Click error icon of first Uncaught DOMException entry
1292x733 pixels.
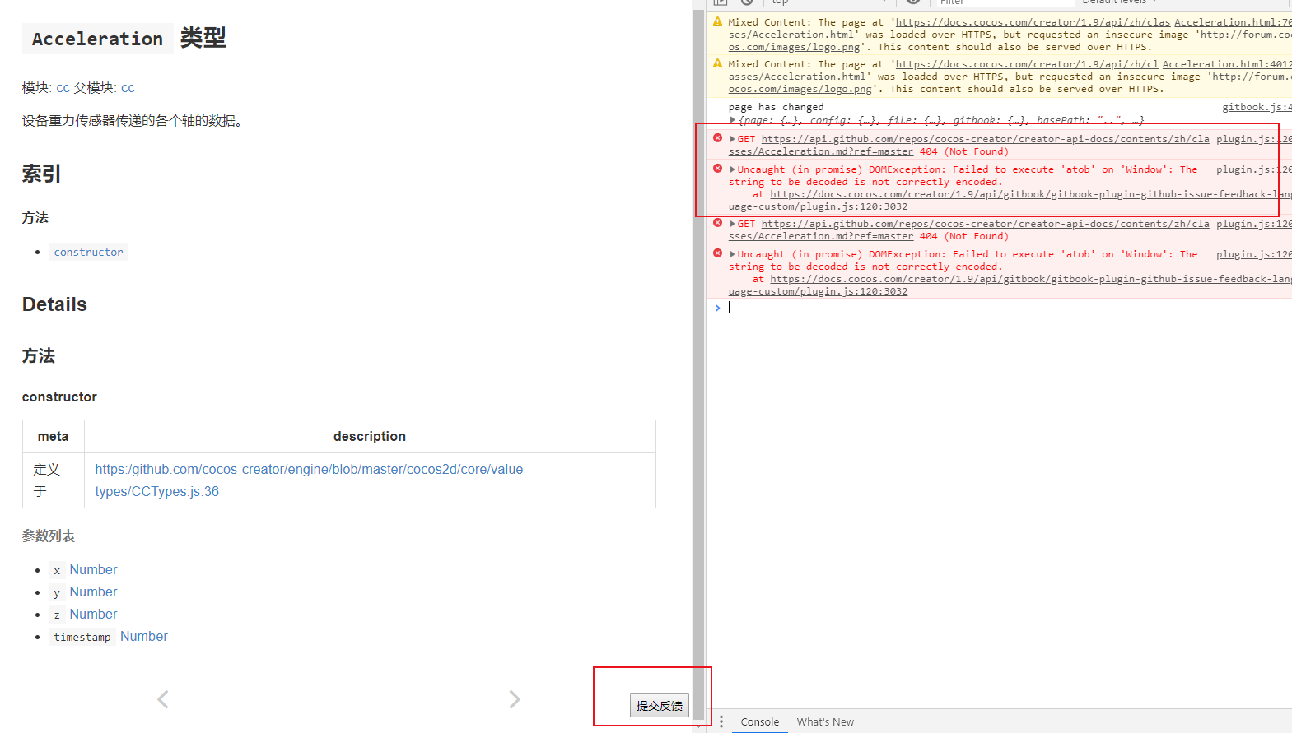pyautogui.click(x=717, y=169)
